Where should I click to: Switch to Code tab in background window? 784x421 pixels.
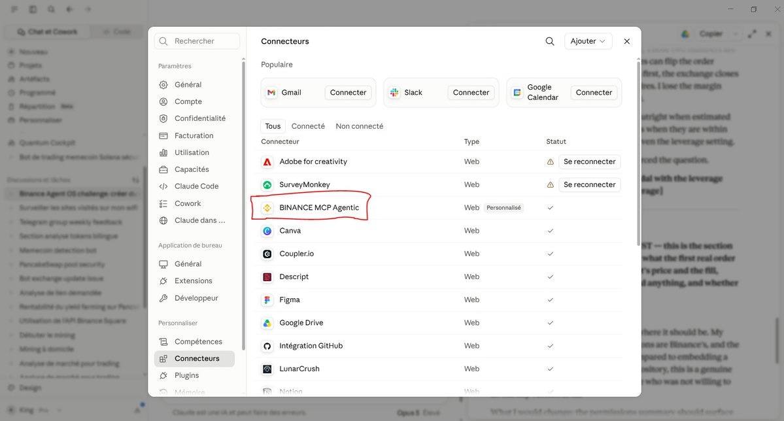(x=116, y=31)
